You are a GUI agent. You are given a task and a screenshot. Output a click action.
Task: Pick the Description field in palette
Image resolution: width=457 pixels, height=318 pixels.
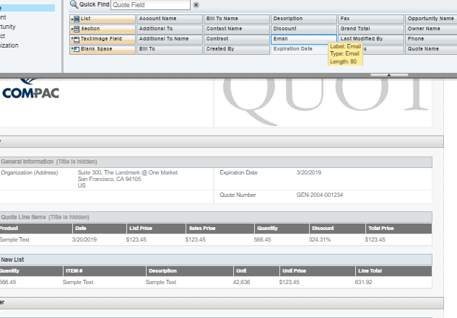click(304, 19)
